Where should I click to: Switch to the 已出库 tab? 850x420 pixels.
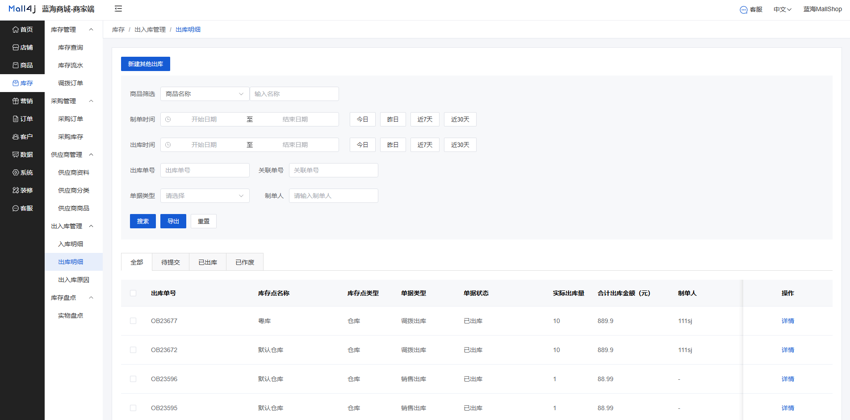(x=208, y=262)
